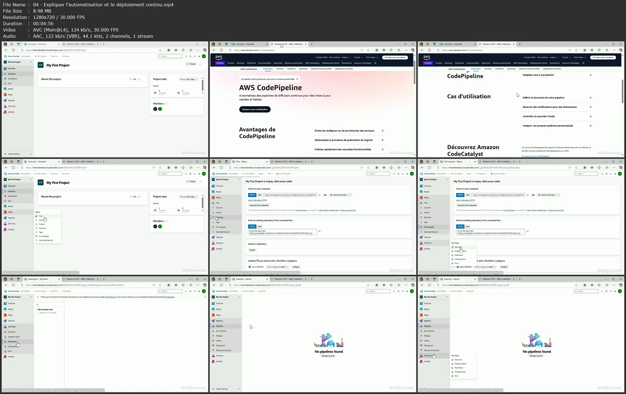Open 'Learn more about HTTPS' link in Files - Repos window
The width and height of the screenshot is (626, 394).
coord(257,200)
